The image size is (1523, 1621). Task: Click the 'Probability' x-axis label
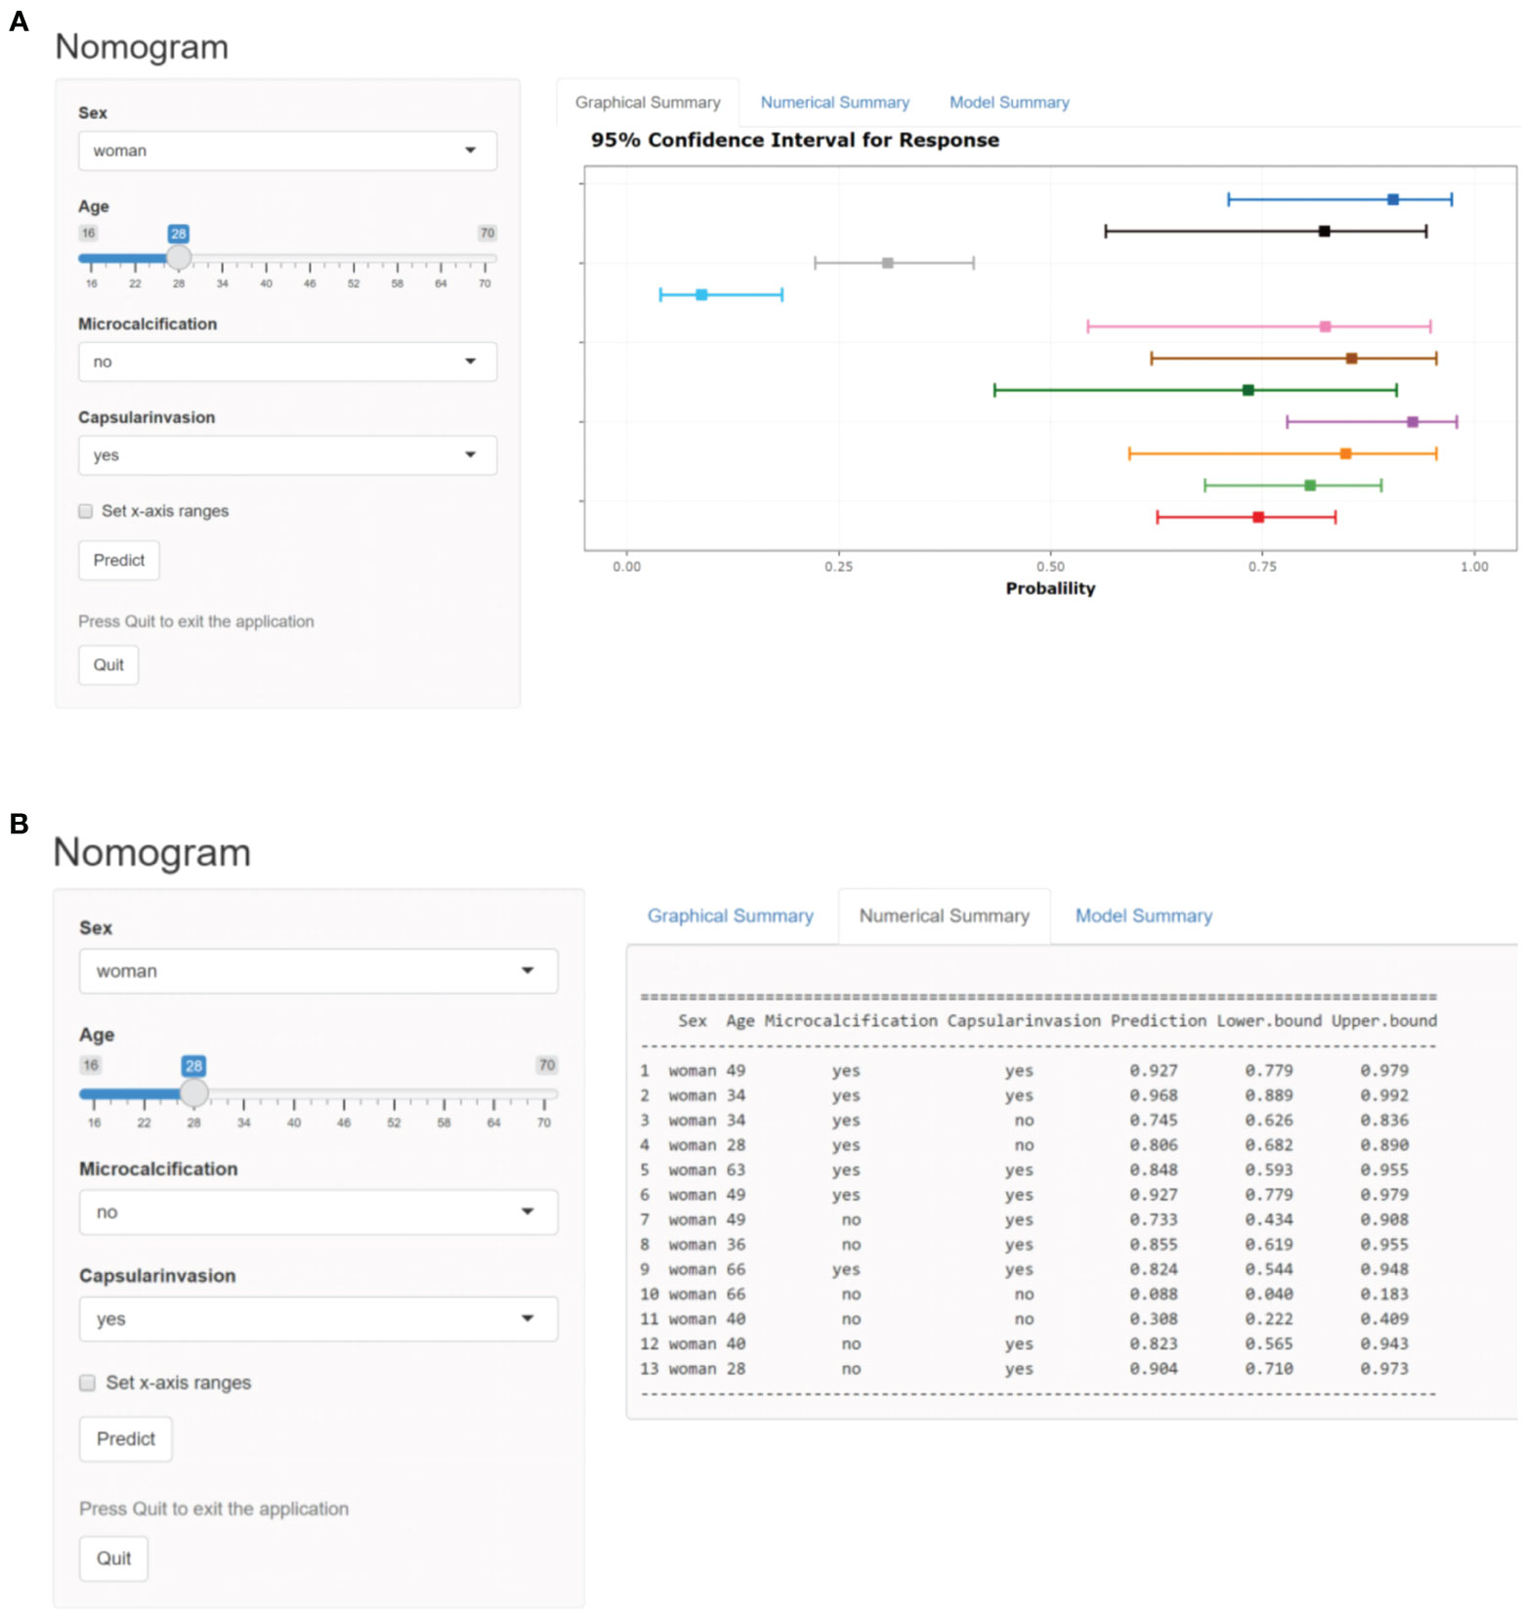pos(1051,588)
